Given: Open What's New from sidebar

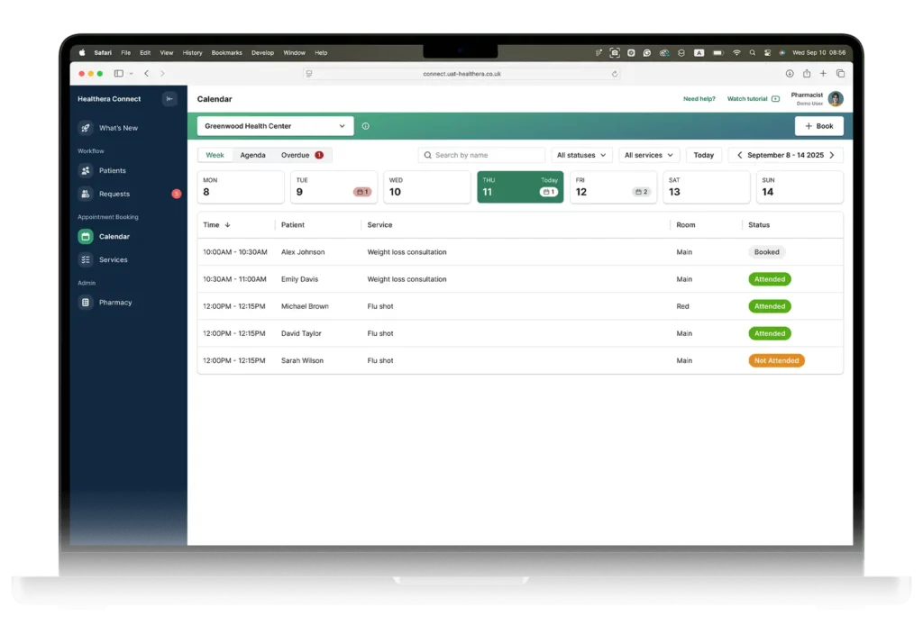Looking at the screenshot, I should (117, 128).
